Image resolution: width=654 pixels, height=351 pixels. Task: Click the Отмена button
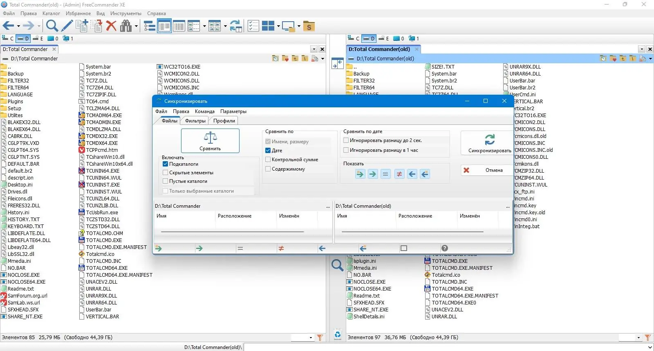pos(487,170)
